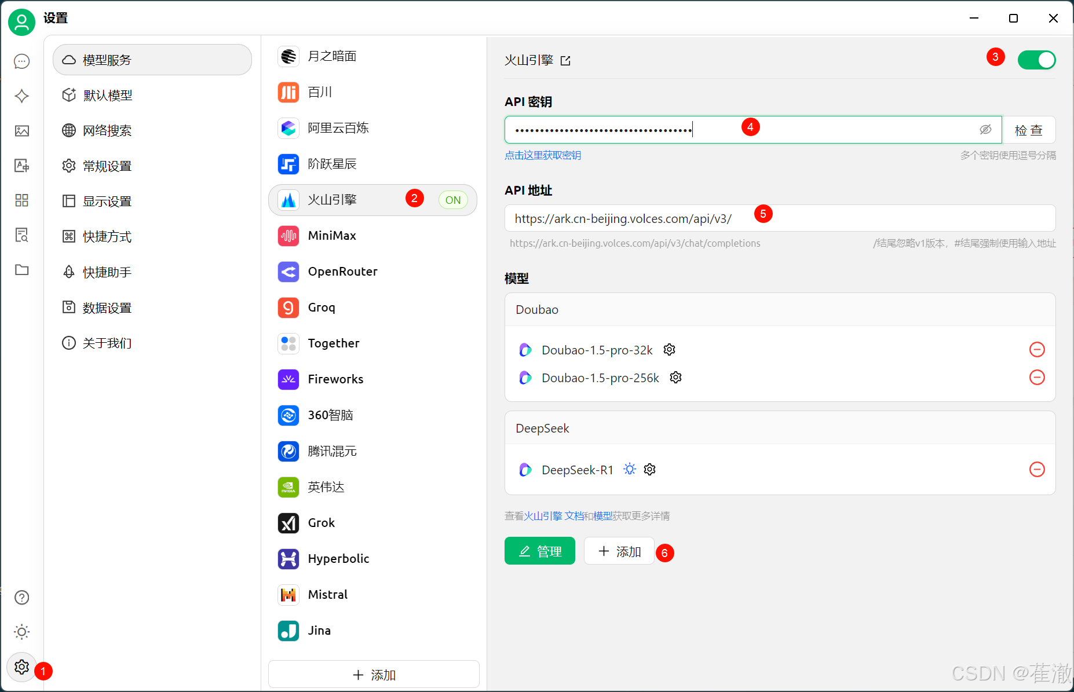Toggle the 火山引擎 provider enable switch
This screenshot has height=692, width=1074.
coord(1037,60)
